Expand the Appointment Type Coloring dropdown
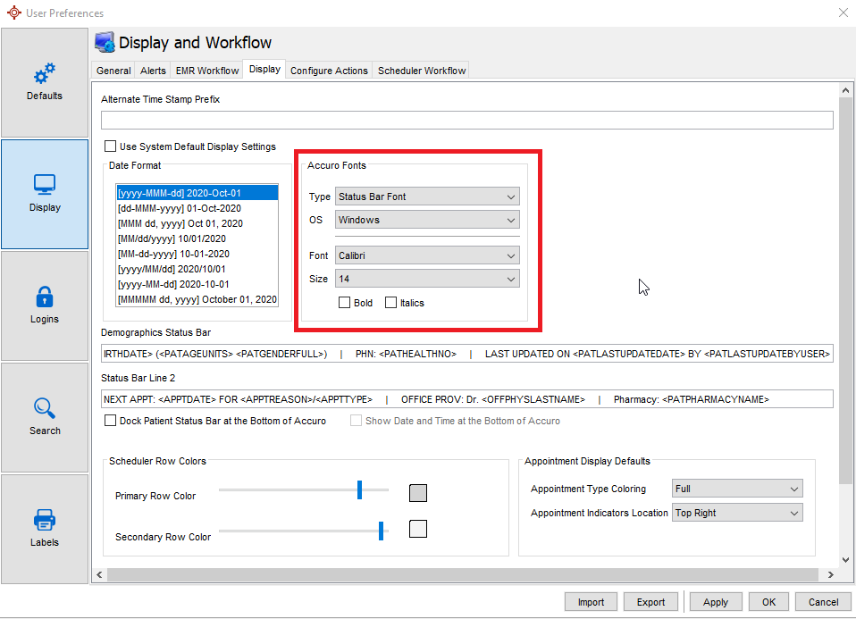856x619 pixels. pos(737,489)
